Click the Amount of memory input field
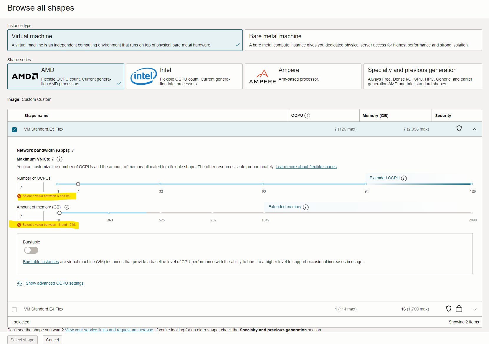The width and height of the screenshot is (489, 344). point(30,216)
